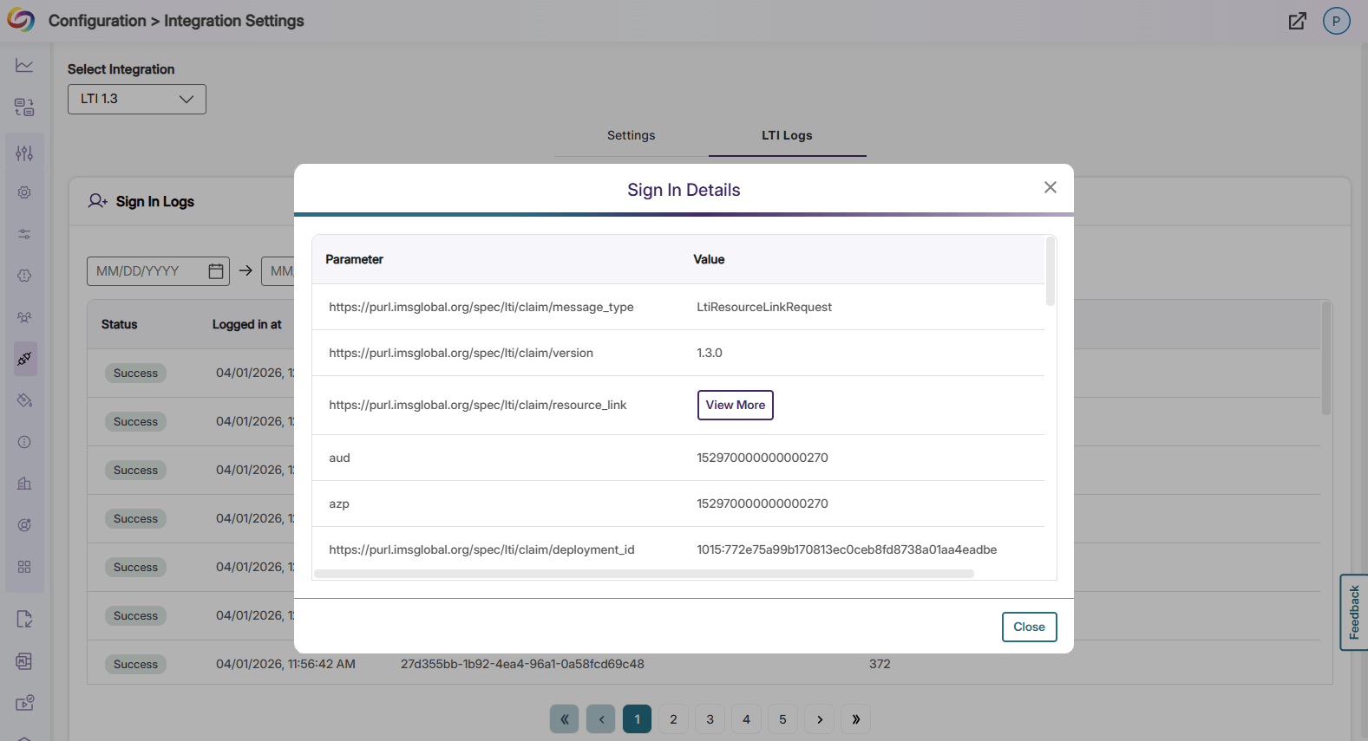Switch to the LTI Logs tab
The height and width of the screenshot is (741, 1368).
click(787, 135)
